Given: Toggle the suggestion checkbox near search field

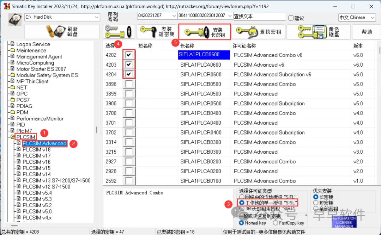Looking at the screenshot, I should (291, 18).
